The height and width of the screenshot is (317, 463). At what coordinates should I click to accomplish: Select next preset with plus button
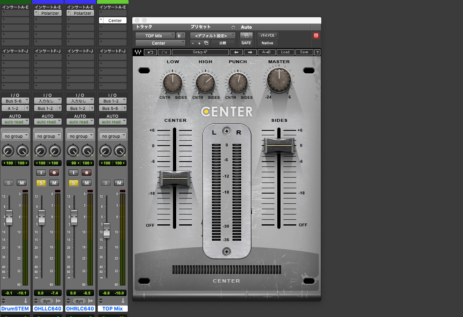click(199, 43)
